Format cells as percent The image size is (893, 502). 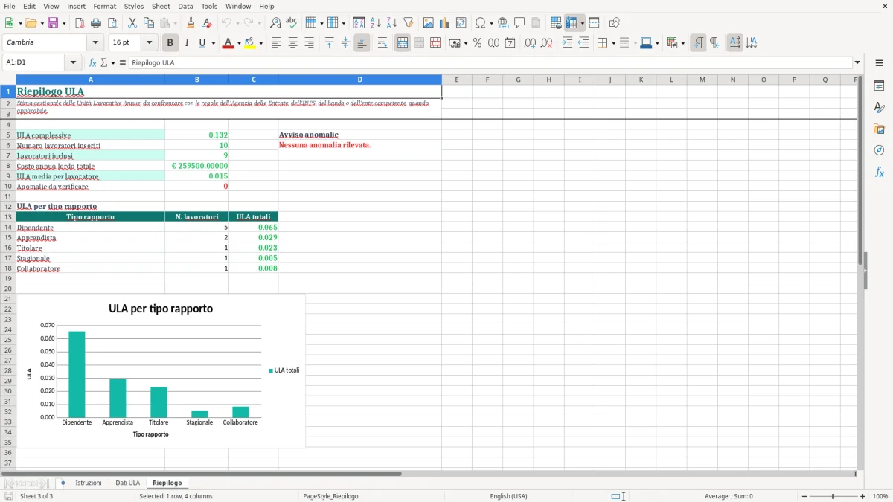click(477, 43)
